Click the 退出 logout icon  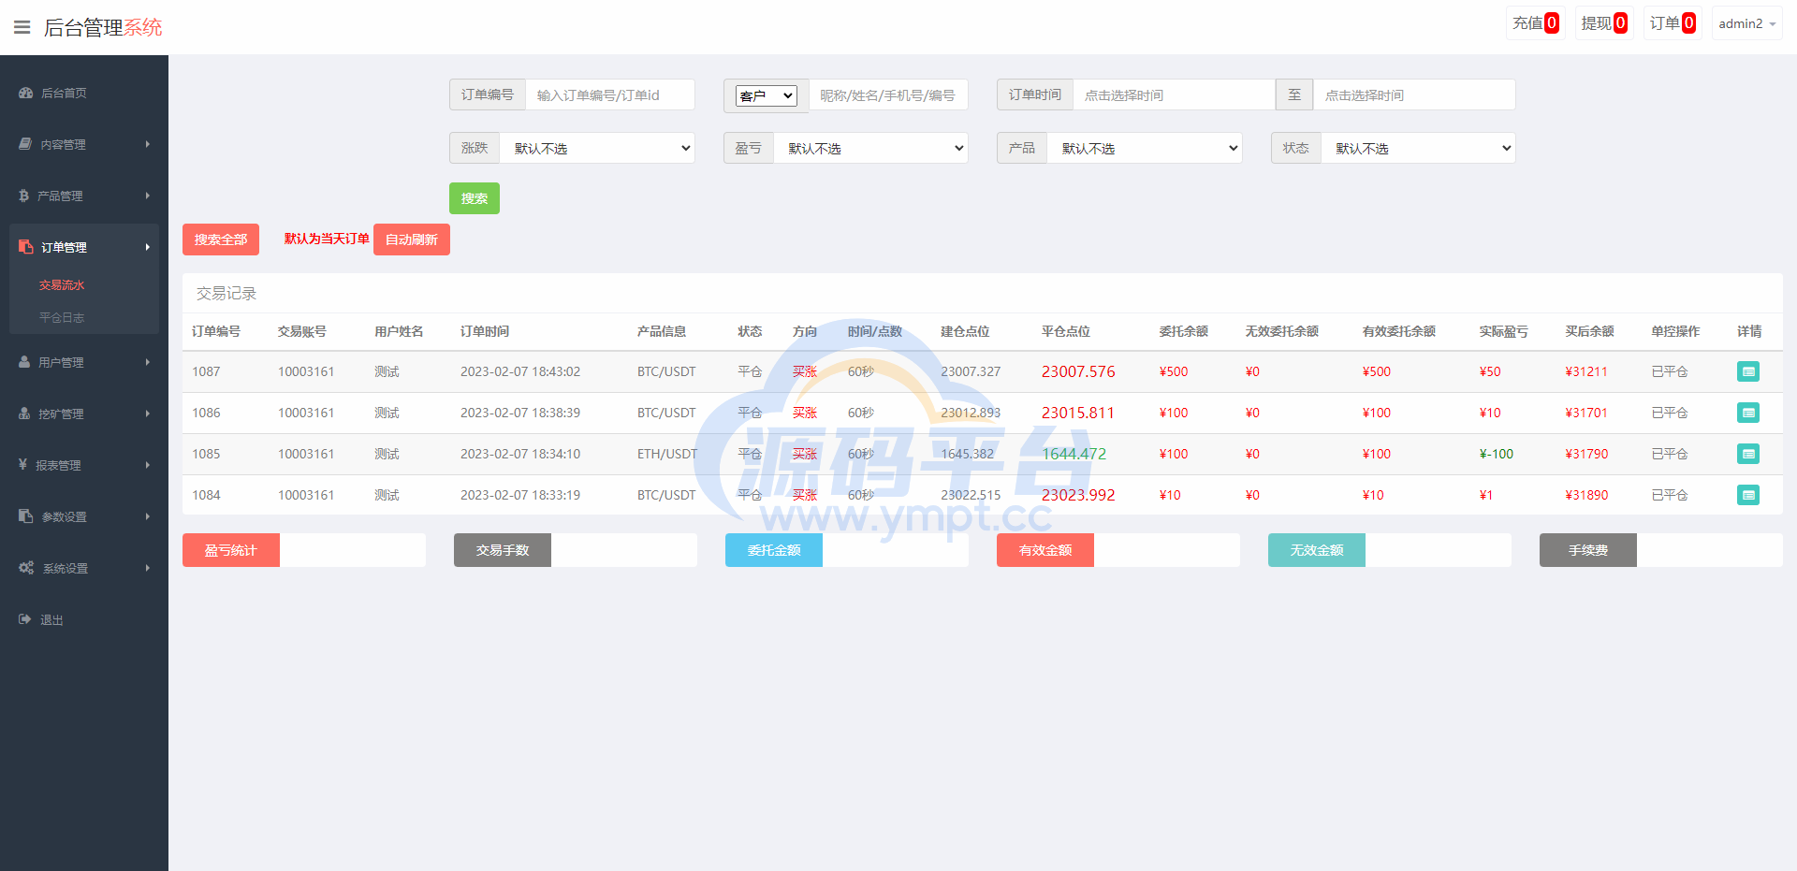tap(25, 619)
